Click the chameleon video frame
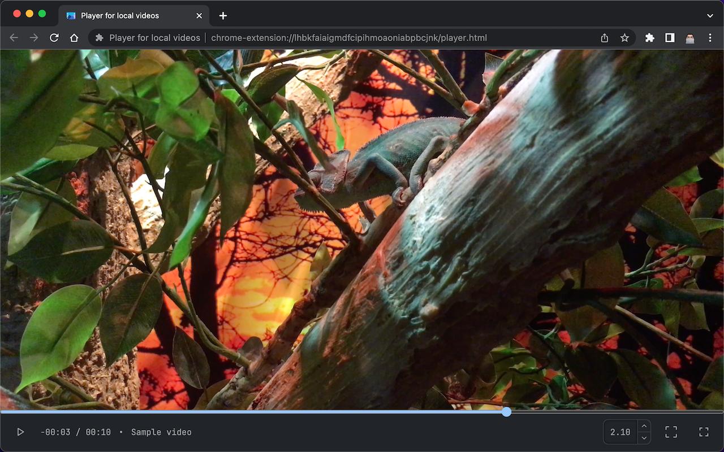The image size is (724, 452). [x=362, y=229]
